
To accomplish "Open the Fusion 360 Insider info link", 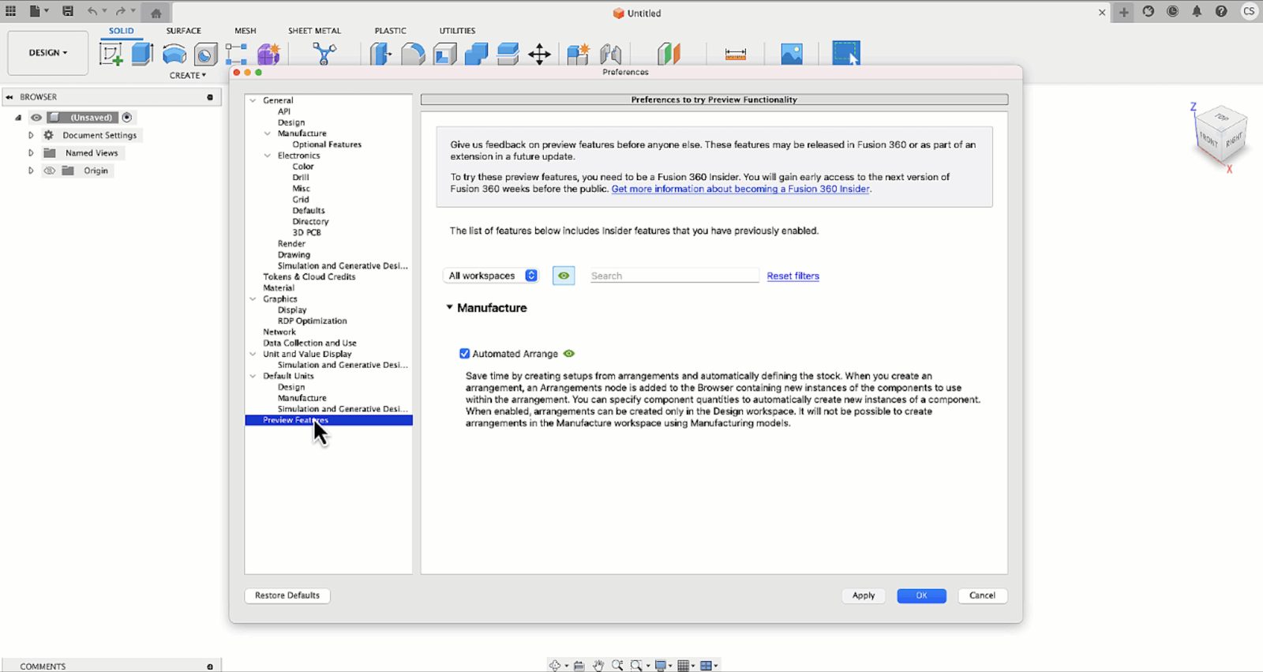I will pyautogui.click(x=740, y=189).
